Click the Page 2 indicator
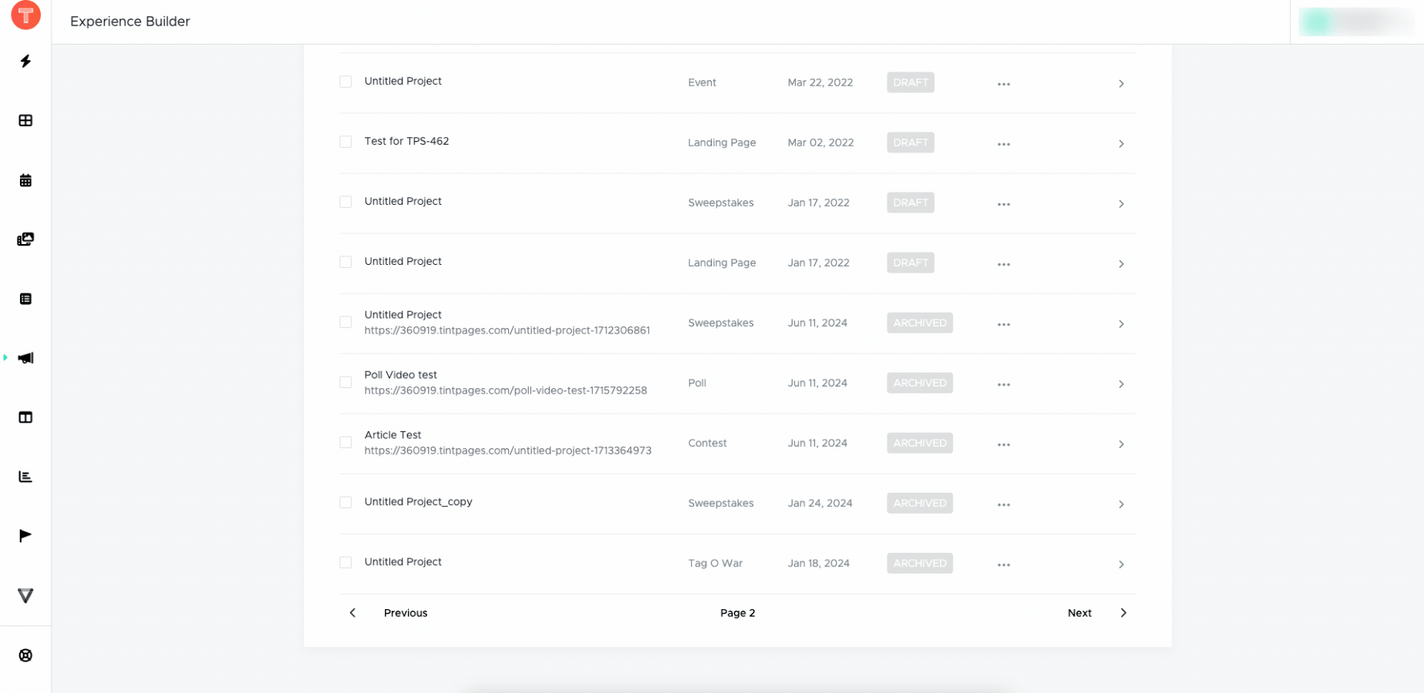1424x693 pixels. coord(737,613)
